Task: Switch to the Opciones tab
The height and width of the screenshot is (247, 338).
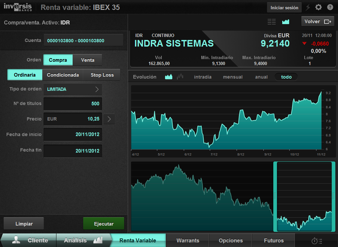Action: click(x=230, y=240)
